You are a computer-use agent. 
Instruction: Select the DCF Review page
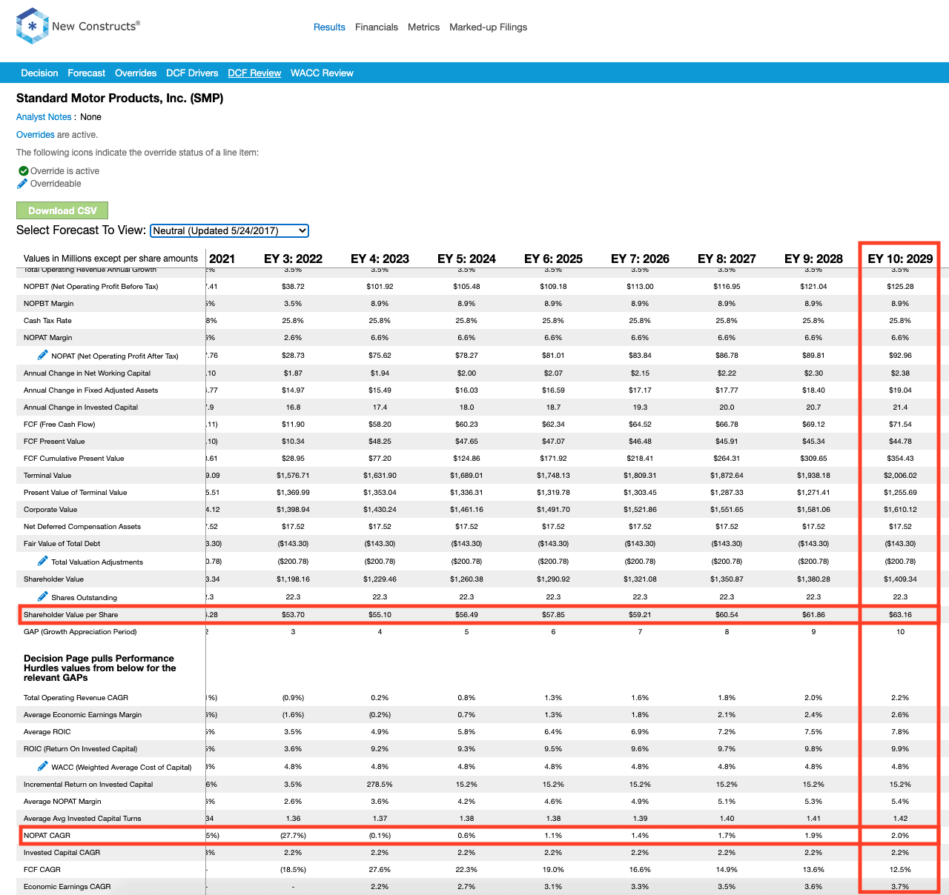point(254,73)
